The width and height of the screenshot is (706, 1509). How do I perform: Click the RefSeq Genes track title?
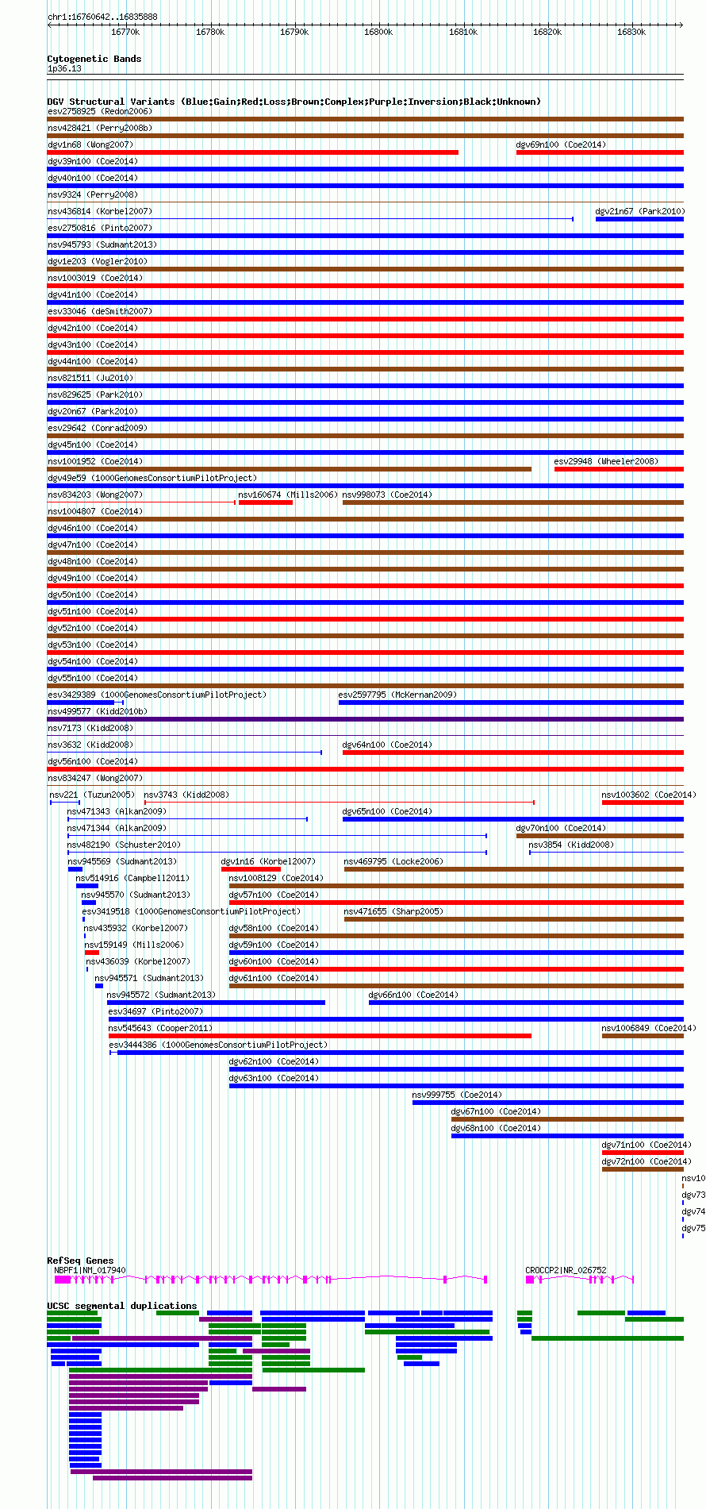(80, 1261)
